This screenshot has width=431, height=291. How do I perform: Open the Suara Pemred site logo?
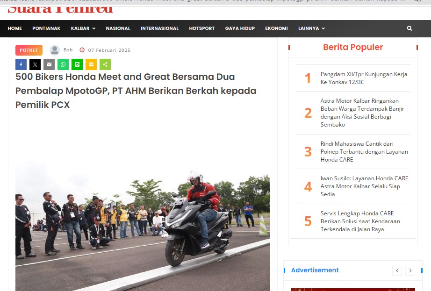tap(60, 10)
